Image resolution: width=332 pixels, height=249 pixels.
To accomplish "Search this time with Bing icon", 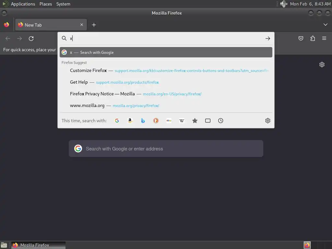I will 143,121.
